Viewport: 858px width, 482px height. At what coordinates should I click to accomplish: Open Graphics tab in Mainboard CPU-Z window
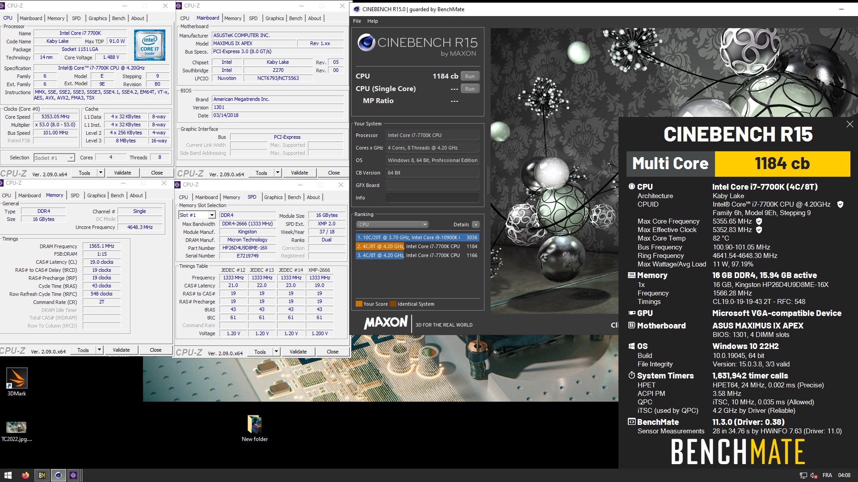pos(274,18)
